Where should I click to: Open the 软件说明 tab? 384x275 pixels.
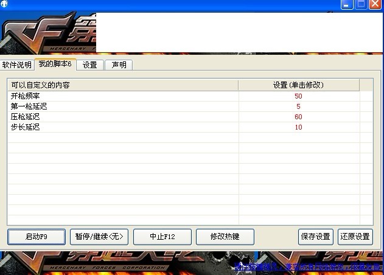(16, 65)
